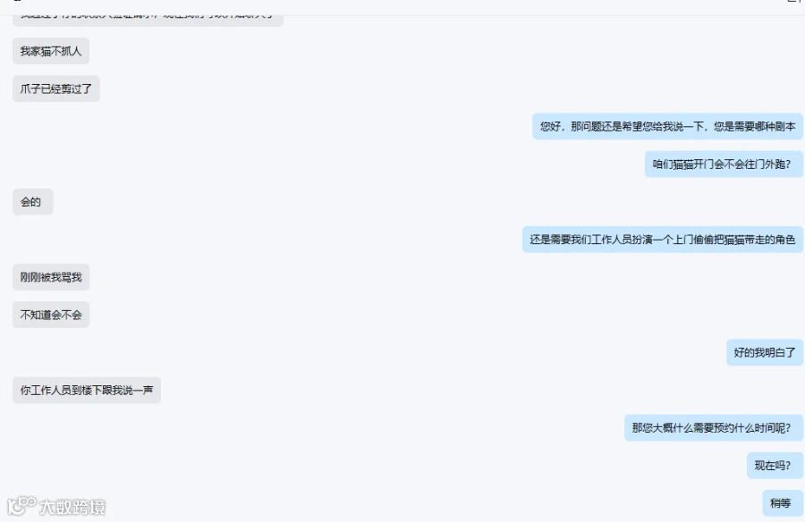Select the message '爪子已经剪过了'

tap(56, 88)
